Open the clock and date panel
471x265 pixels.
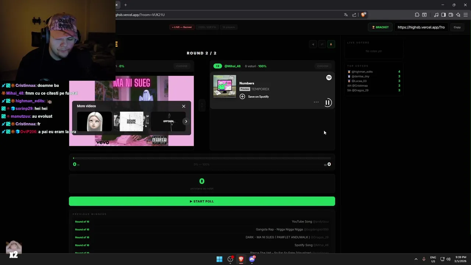[x=461, y=259]
